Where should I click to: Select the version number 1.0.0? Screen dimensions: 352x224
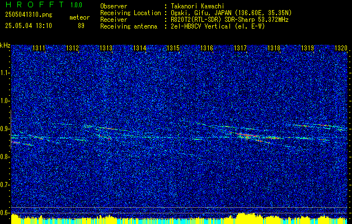76,4
